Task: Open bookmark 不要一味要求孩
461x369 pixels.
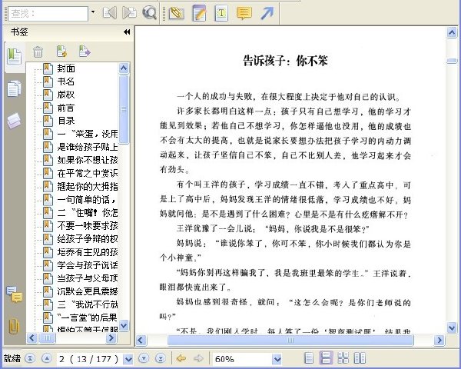Action: click(x=88, y=226)
